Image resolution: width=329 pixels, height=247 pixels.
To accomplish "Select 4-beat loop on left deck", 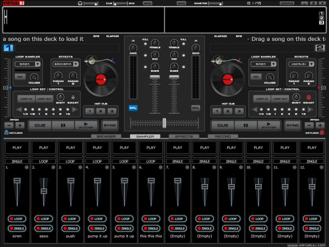I will pyautogui.click(x=53, y=109).
